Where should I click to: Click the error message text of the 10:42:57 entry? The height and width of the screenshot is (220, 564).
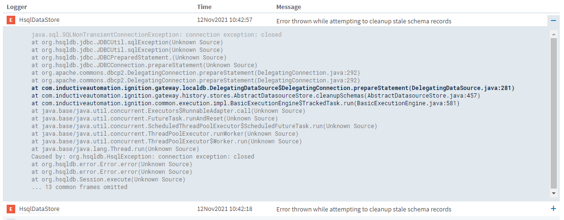(x=364, y=21)
